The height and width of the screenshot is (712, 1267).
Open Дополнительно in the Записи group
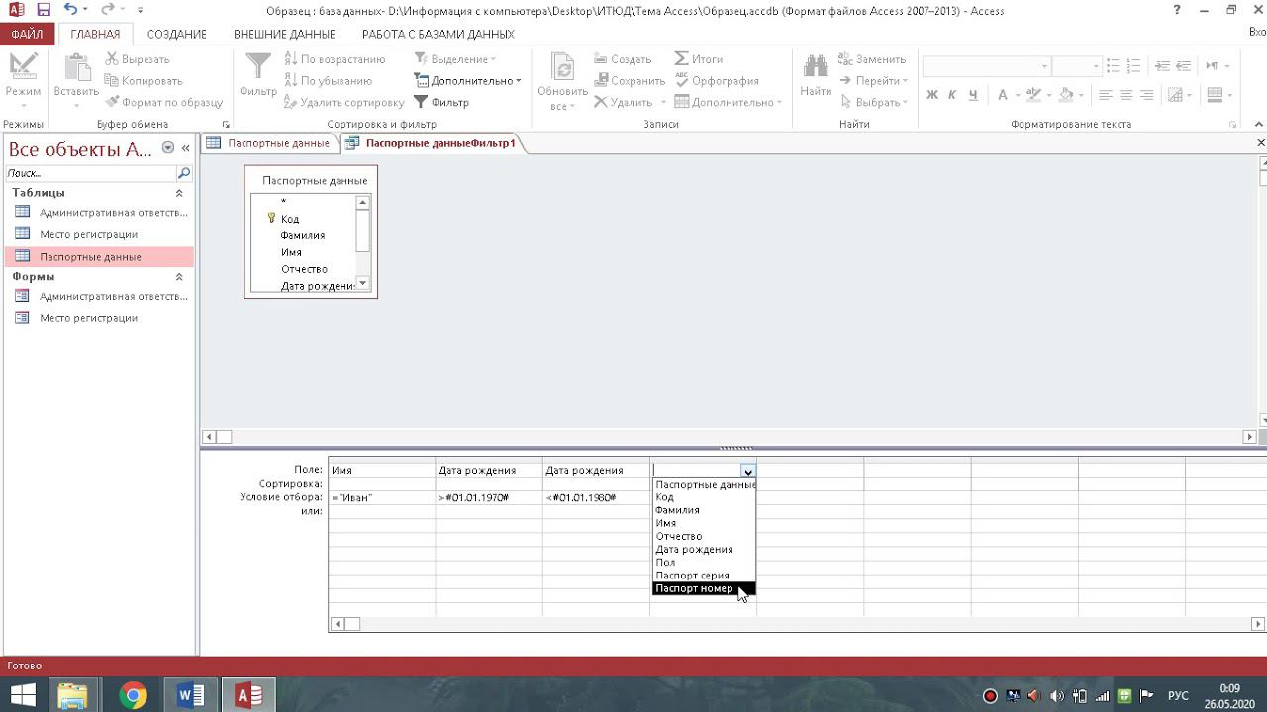[728, 102]
